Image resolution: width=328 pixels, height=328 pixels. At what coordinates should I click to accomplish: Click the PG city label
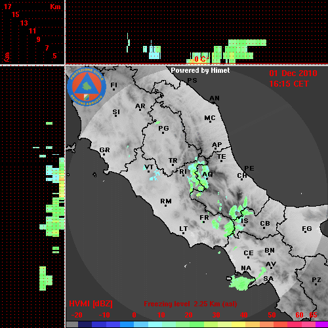[163, 129]
